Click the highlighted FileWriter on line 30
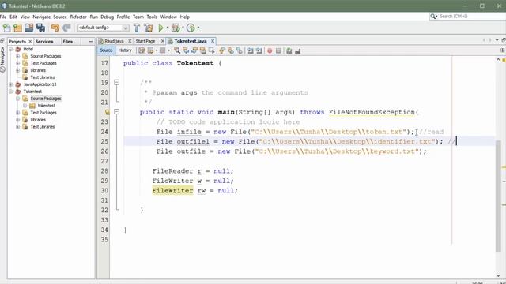The width and height of the screenshot is (506, 284). (x=172, y=191)
